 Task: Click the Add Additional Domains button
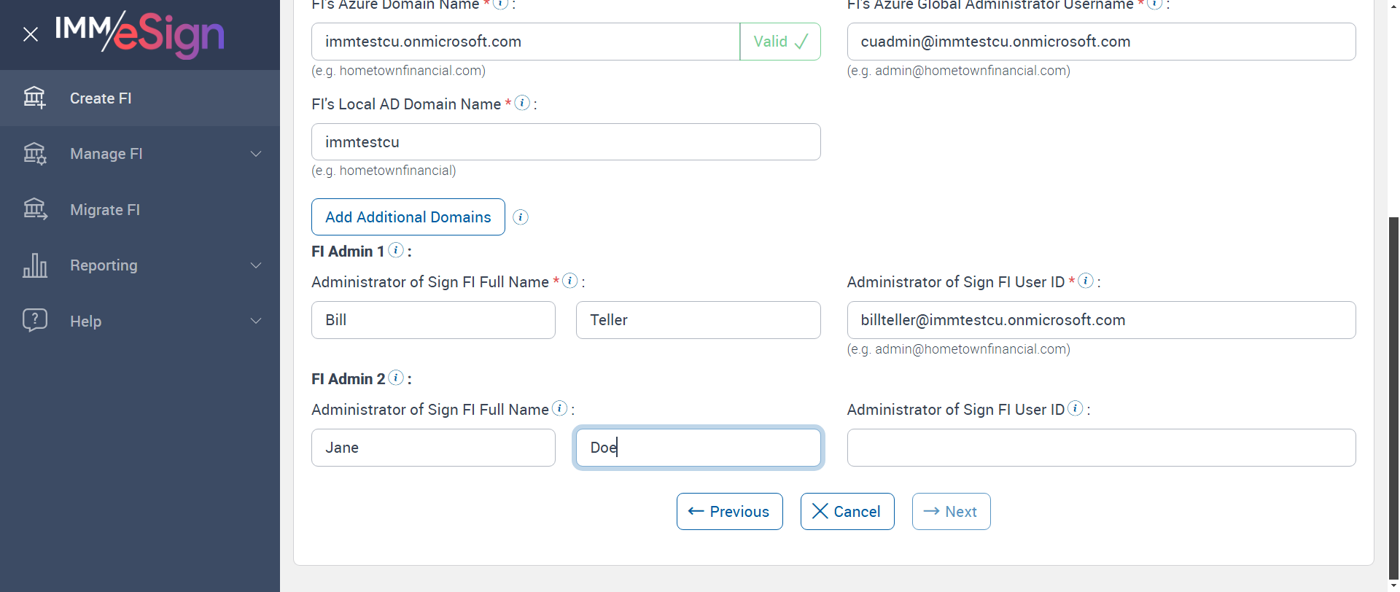[x=408, y=217]
